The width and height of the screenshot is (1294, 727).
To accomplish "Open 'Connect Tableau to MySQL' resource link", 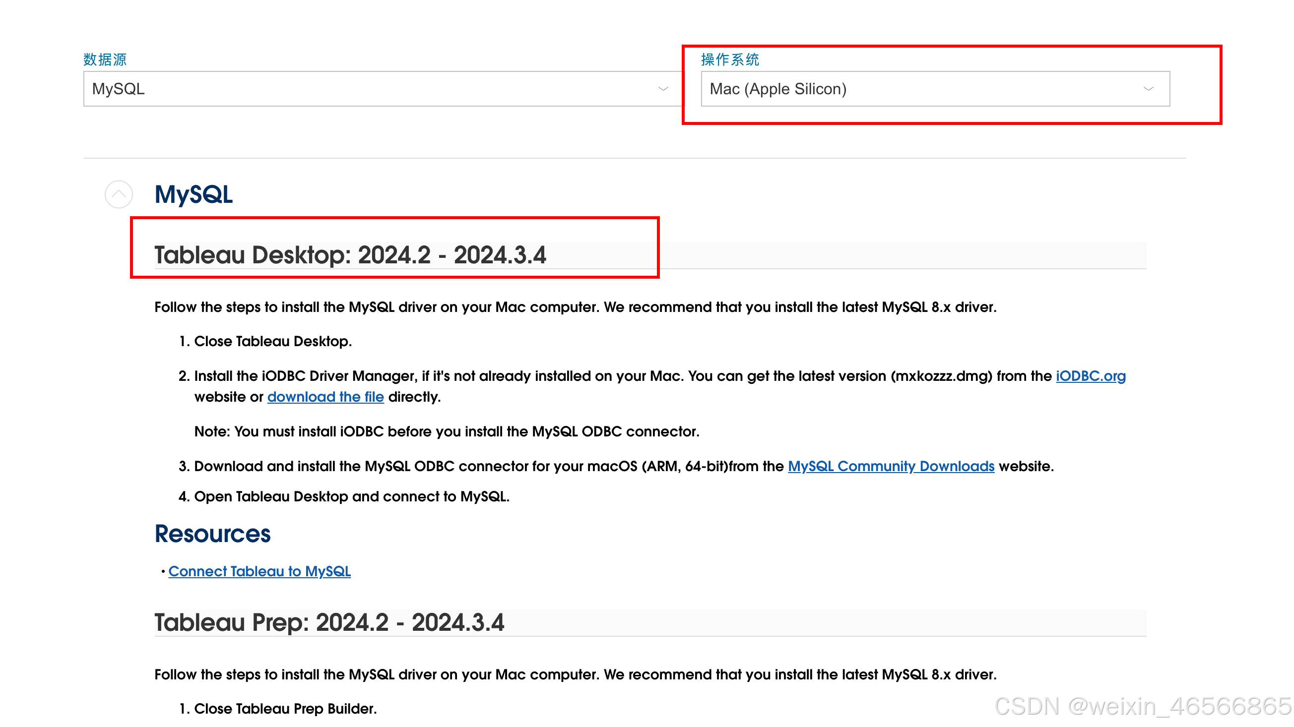I will pos(259,571).
